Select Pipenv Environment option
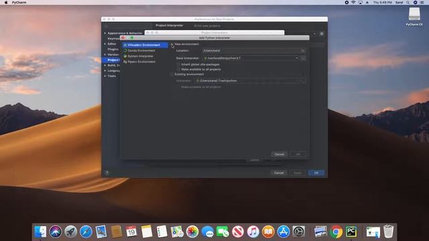This screenshot has width=429, height=241. (141, 62)
